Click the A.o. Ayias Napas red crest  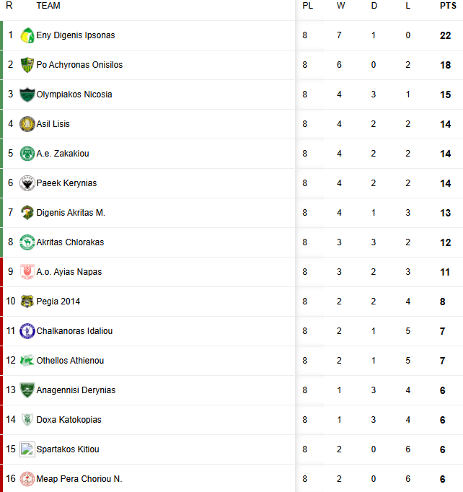(27, 272)
